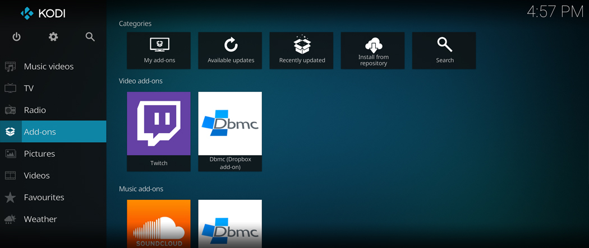Select Pictures in the main menu
This screenshot has width=589, height=248.
click(53, 153)
